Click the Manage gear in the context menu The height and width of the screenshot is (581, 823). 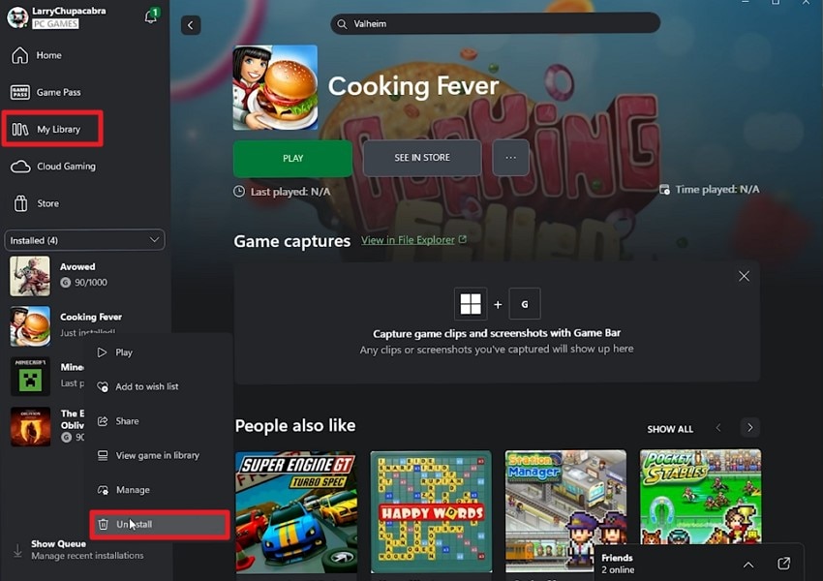click(136, 489)
